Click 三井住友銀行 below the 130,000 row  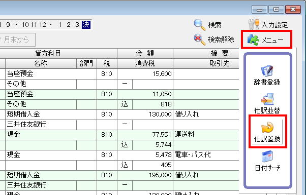pyautogui.click(x=26, y=125)
